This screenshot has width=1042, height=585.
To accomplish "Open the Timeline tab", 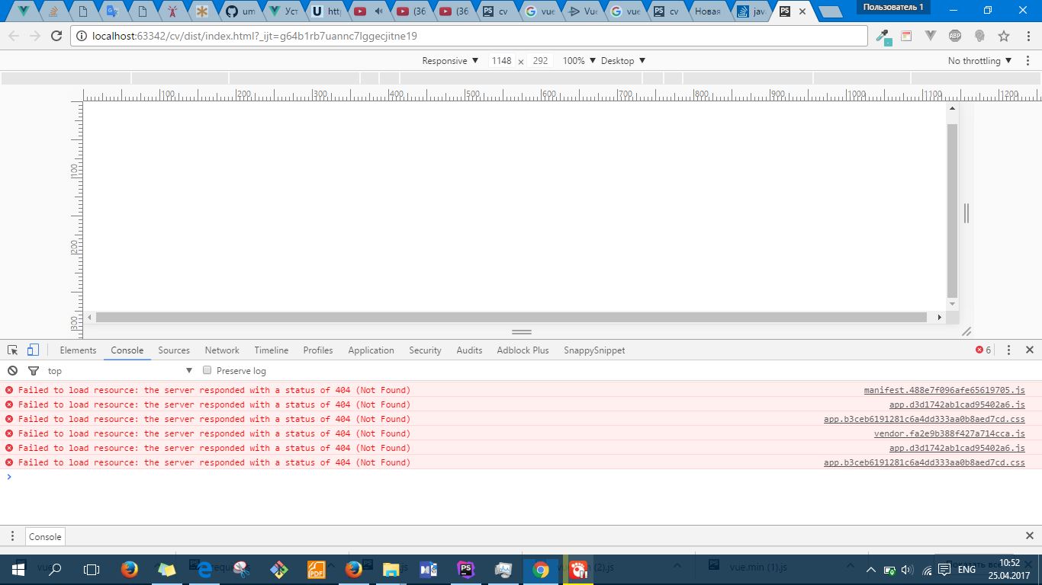I will click(x=272, y=350).
